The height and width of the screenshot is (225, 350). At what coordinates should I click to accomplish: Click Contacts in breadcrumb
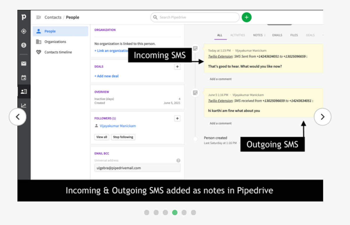click(53, 17)
